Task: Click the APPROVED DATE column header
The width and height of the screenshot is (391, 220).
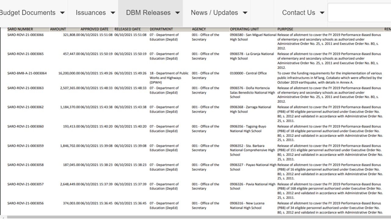Action: [94, 29]
